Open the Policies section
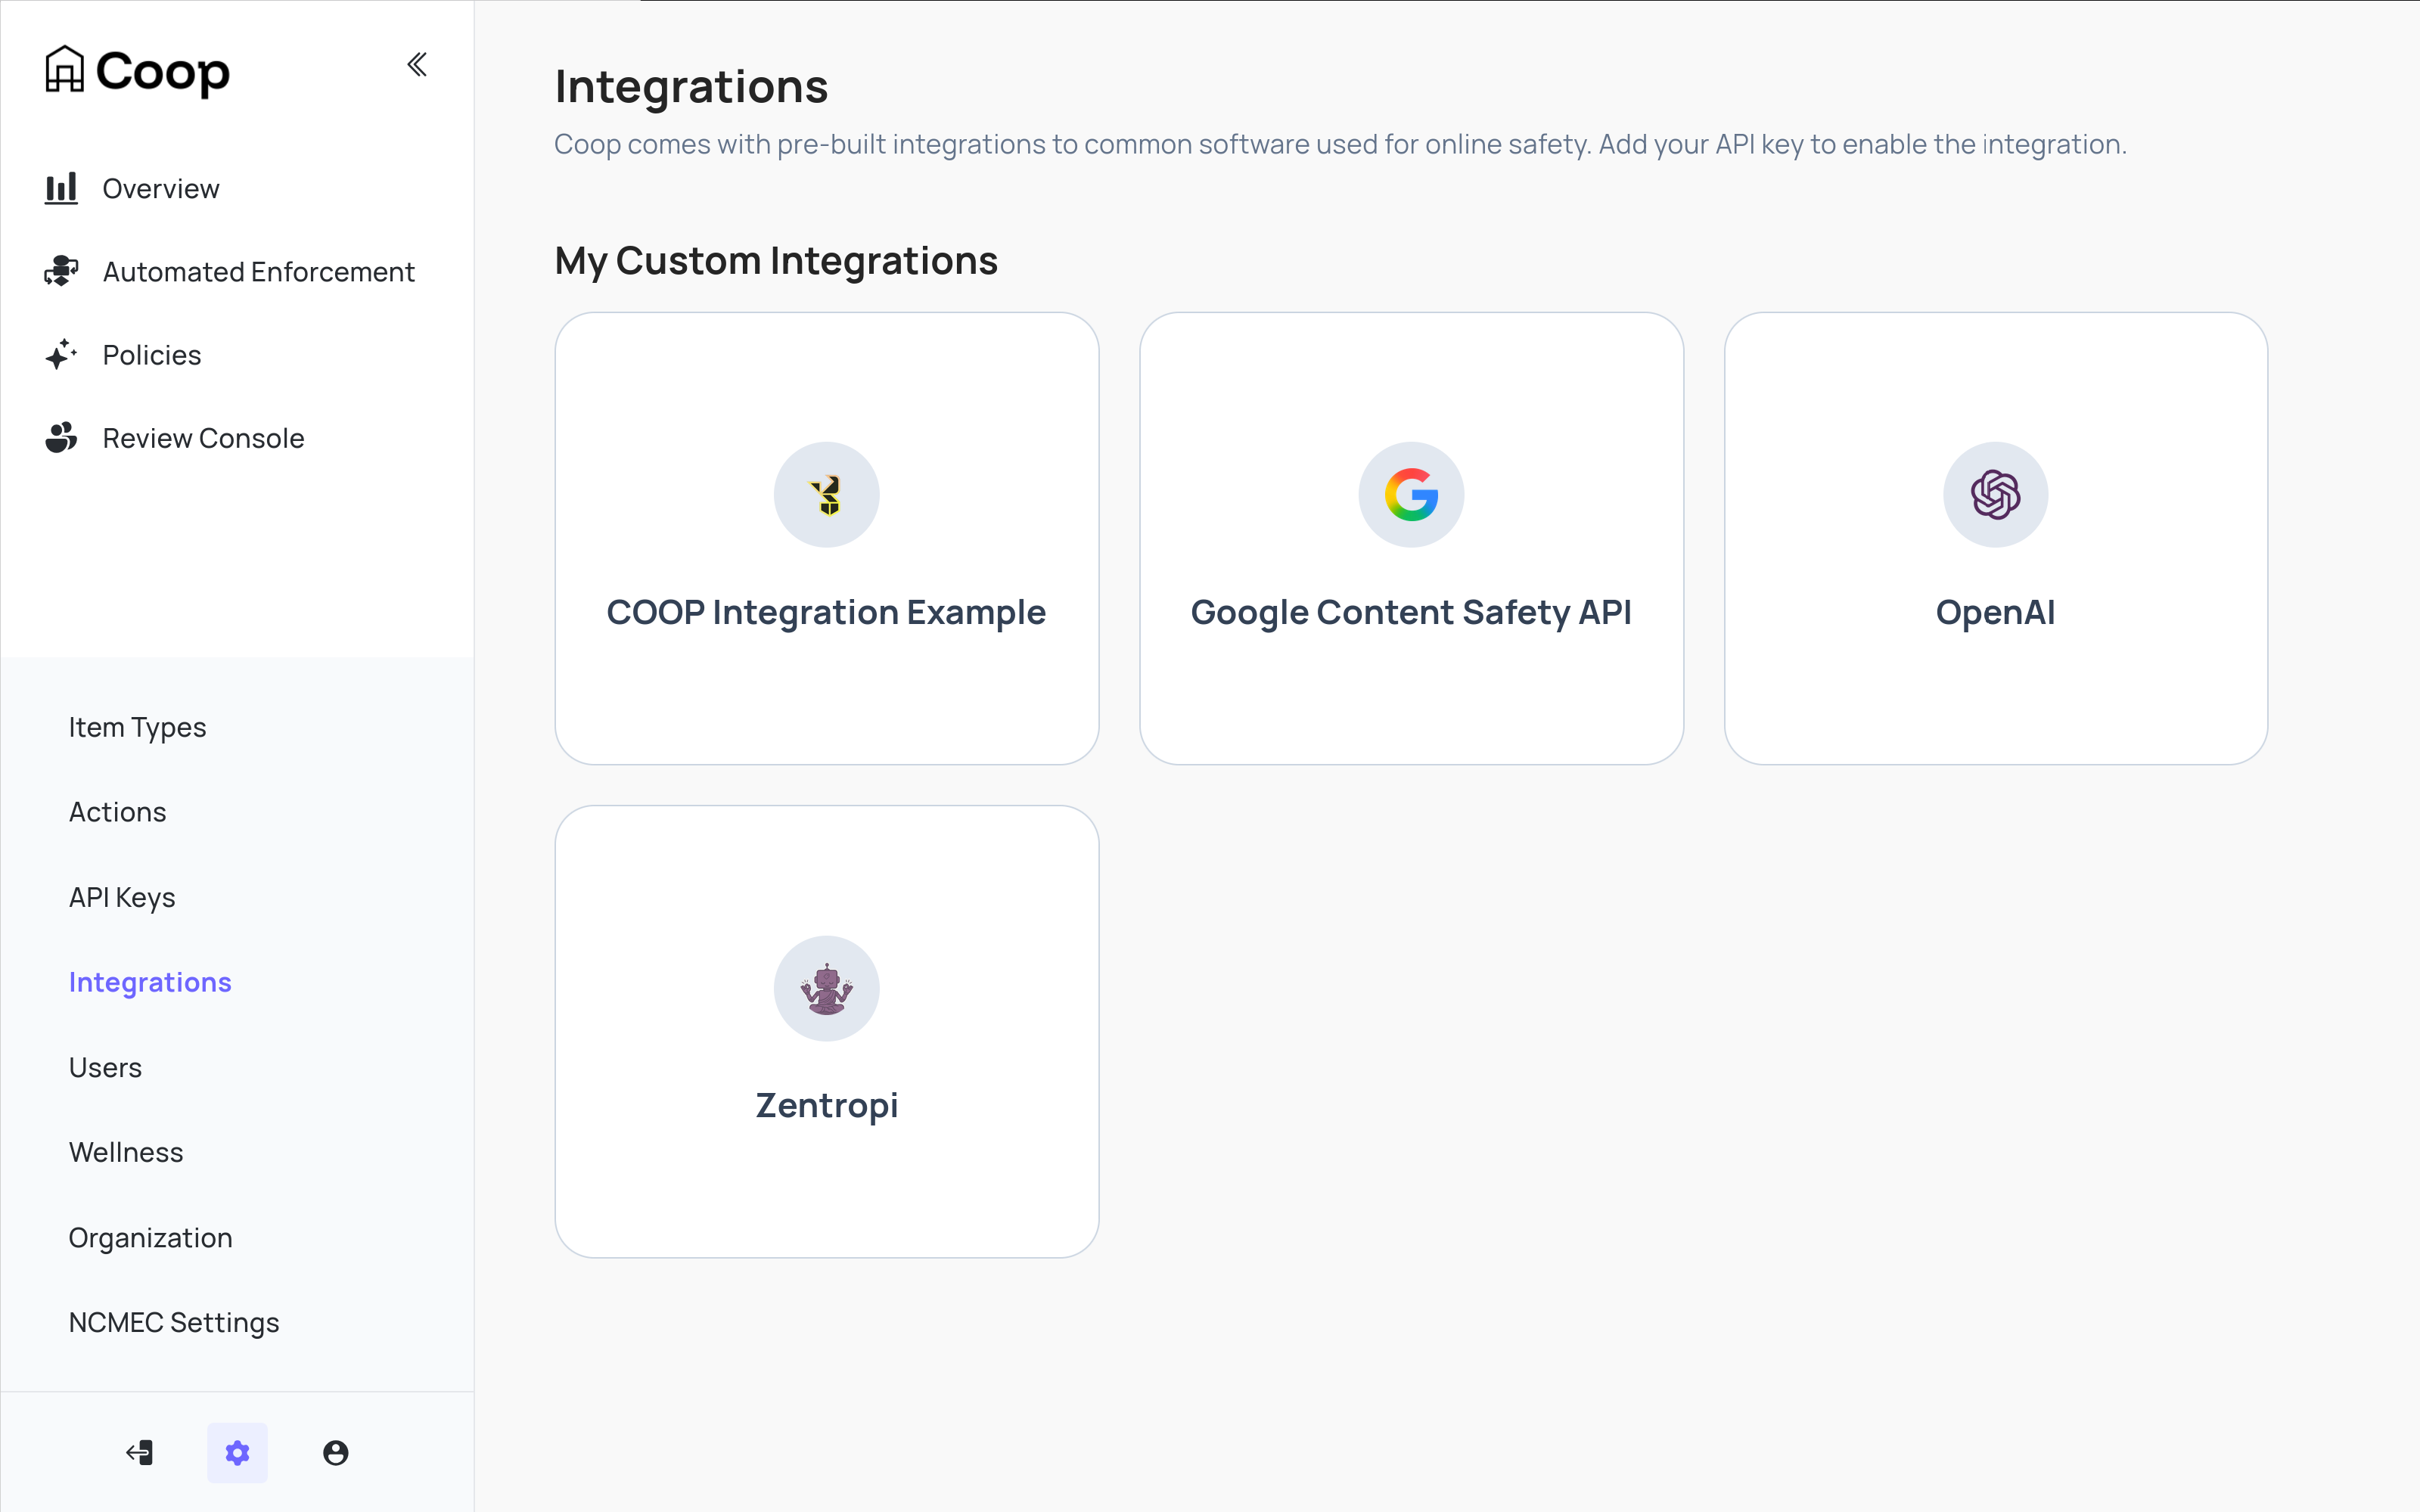2420x1512 pixels. (152, 354)
